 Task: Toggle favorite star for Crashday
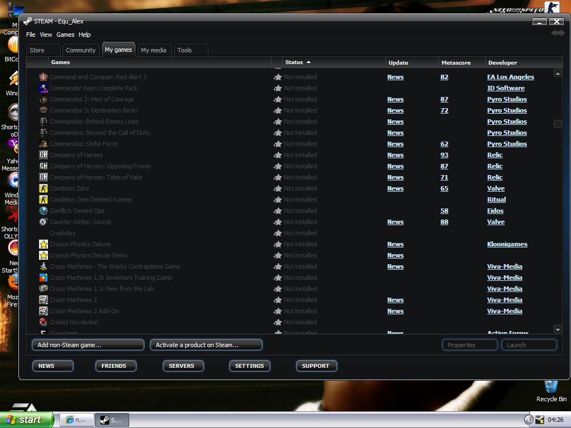[x=278, y=233]
